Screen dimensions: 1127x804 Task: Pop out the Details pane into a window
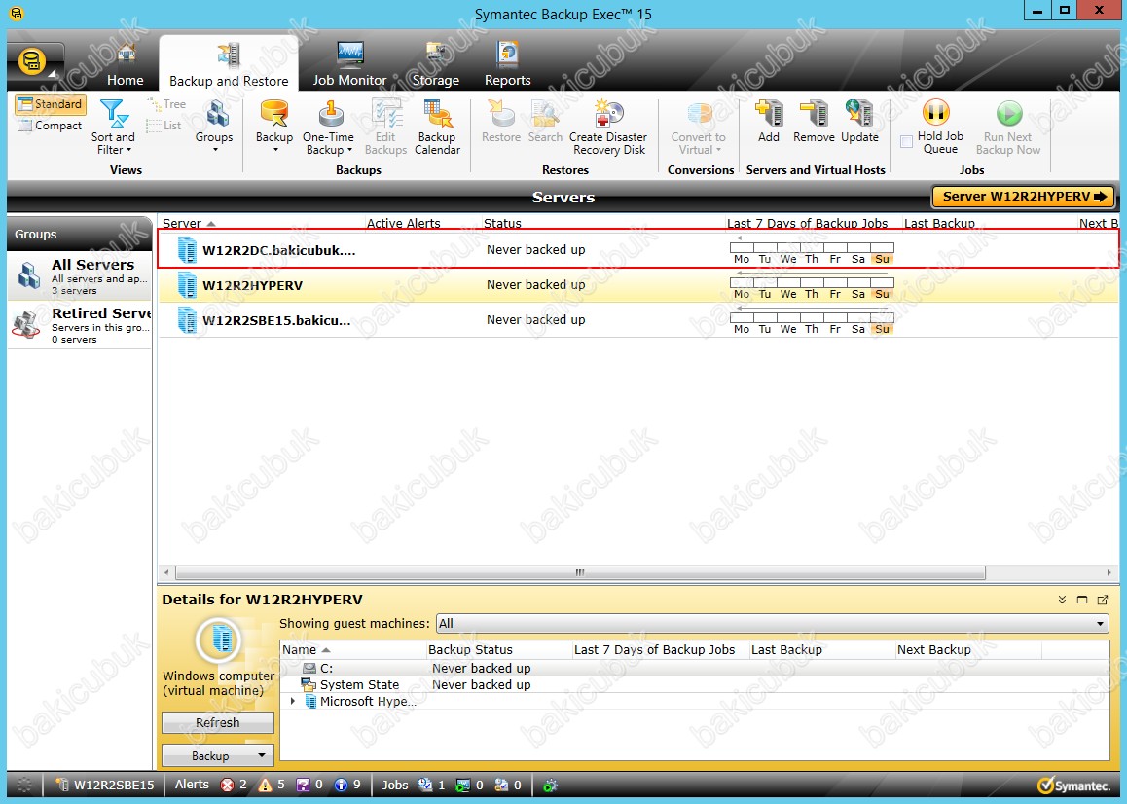[1103, 600]
